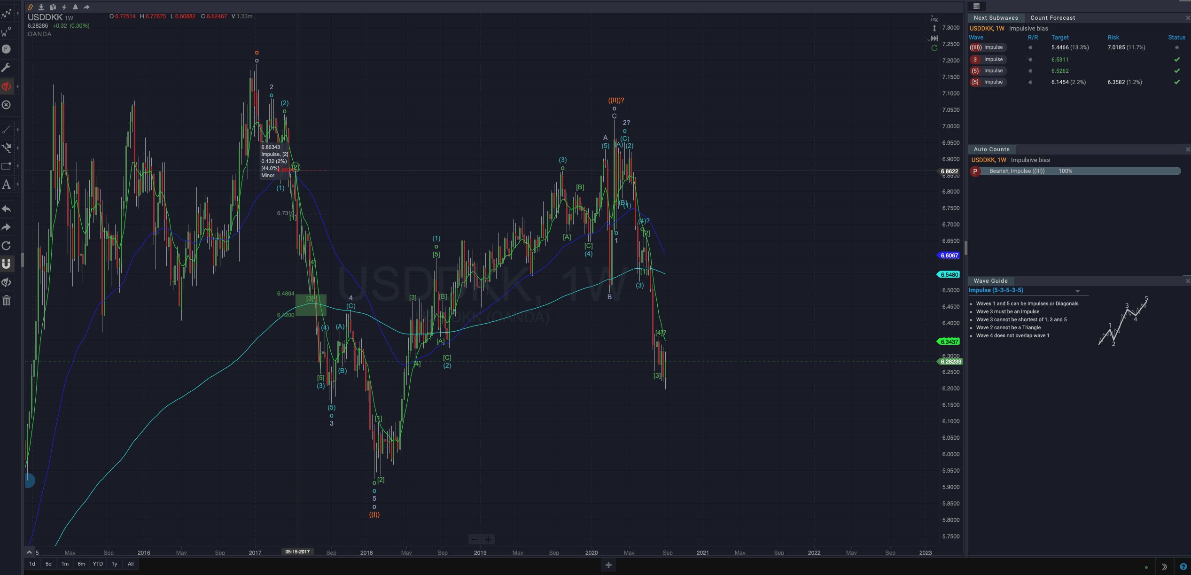
Task: Click the lightning bolt icon
Action: coord(64,7)
